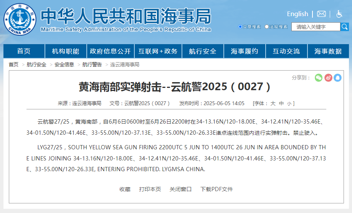The width and height of the screenshot is (352, 213).
Task: Go to 航行警告 in the breadcrumb
Action: (x=92, y=64)
